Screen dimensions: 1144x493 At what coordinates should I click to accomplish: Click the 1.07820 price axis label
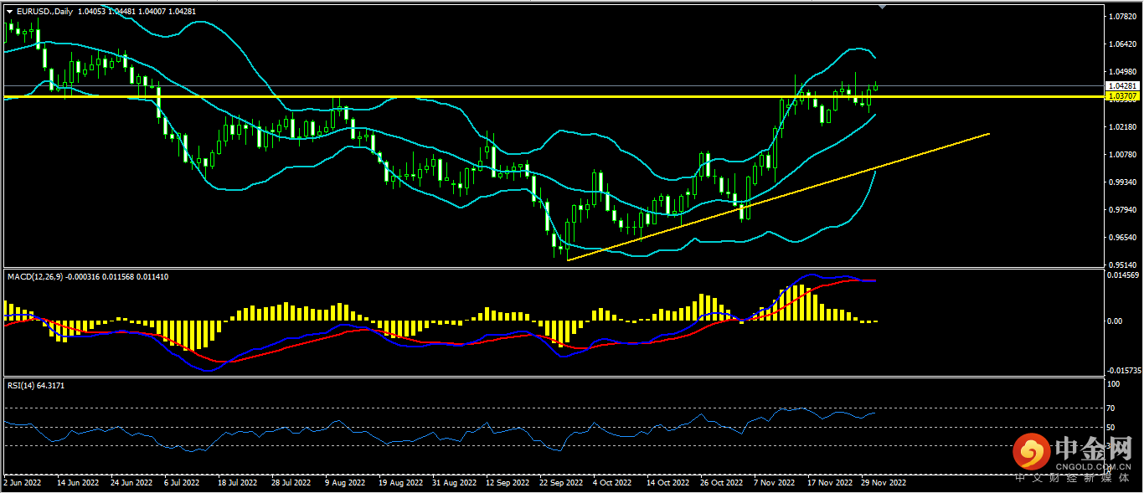1121,17
